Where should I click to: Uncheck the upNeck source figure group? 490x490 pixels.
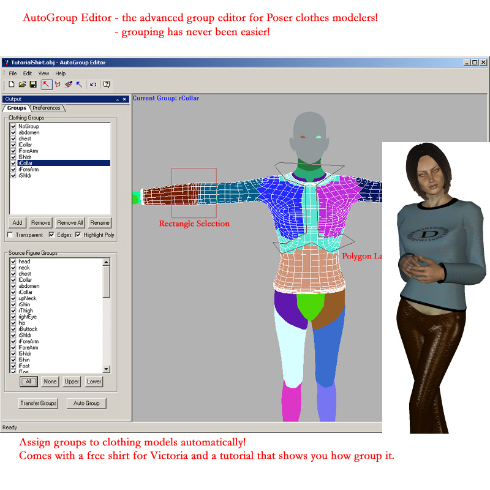tap(13, 298)
